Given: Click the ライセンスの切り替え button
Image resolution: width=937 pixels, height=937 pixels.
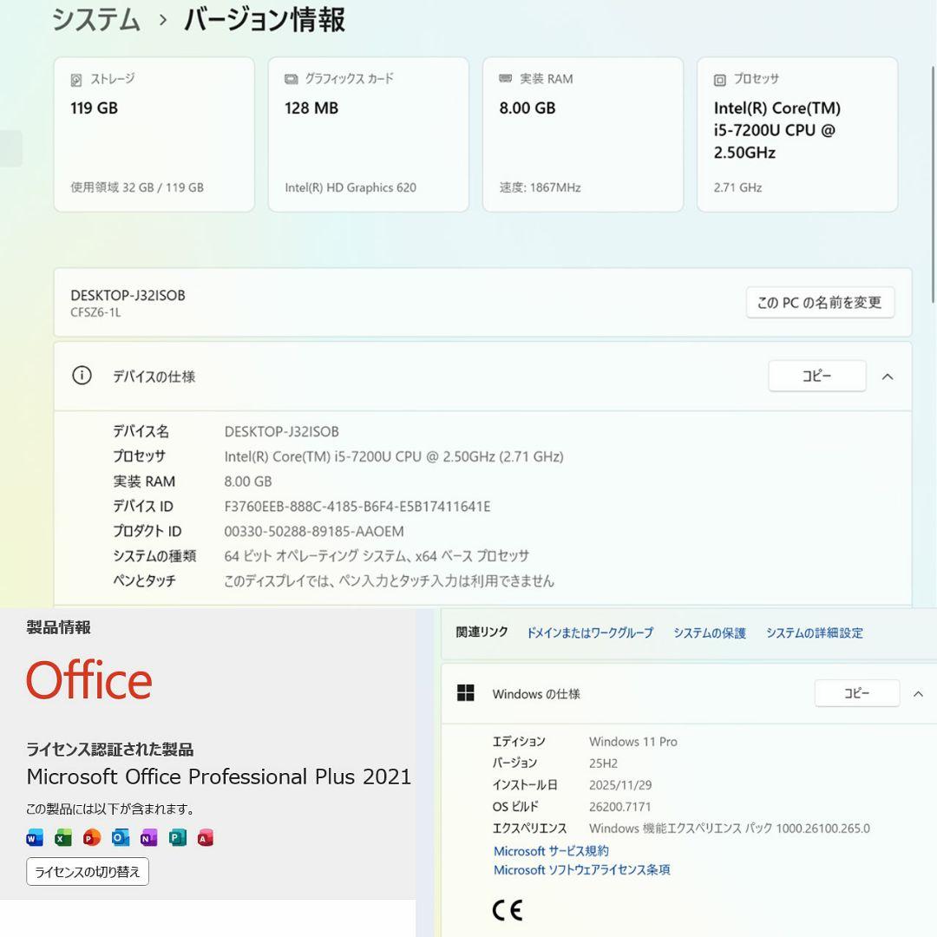Looking at the screenshot, I should coord(87,872).
